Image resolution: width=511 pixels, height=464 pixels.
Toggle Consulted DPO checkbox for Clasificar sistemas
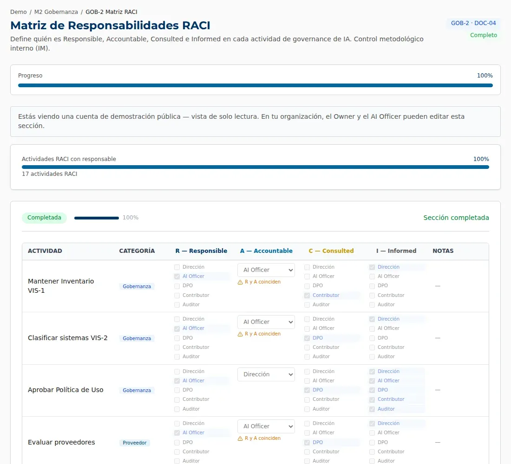pos(307,338)
